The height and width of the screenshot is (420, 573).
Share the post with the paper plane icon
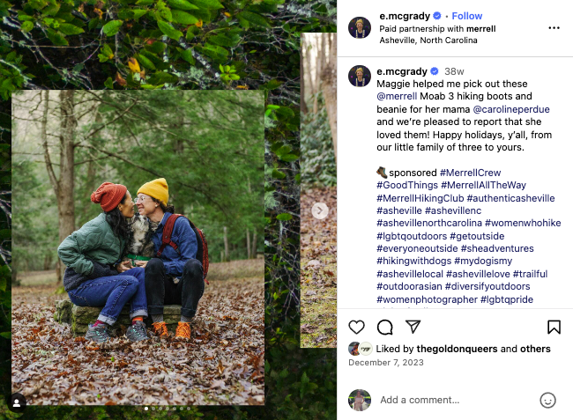(x=413, y=328)
